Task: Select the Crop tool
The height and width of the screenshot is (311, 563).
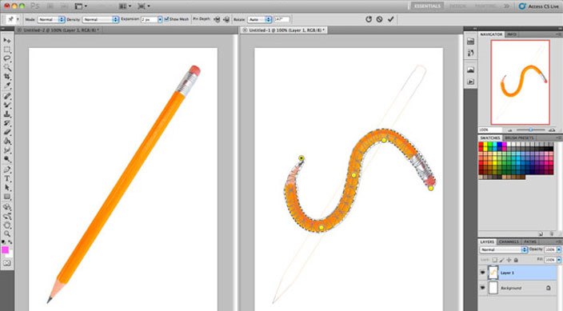Action: tap(7, 76)
